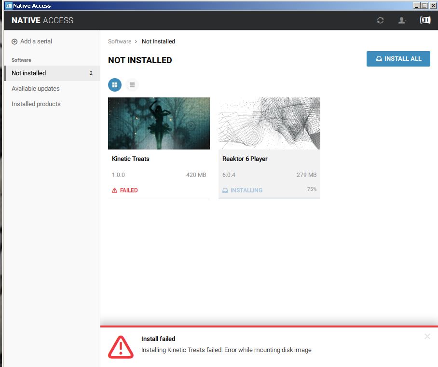The image size is (438, 367).
Task: Click INSTALLING status on Reaktor 6 Player
Action: click(246, 190)
